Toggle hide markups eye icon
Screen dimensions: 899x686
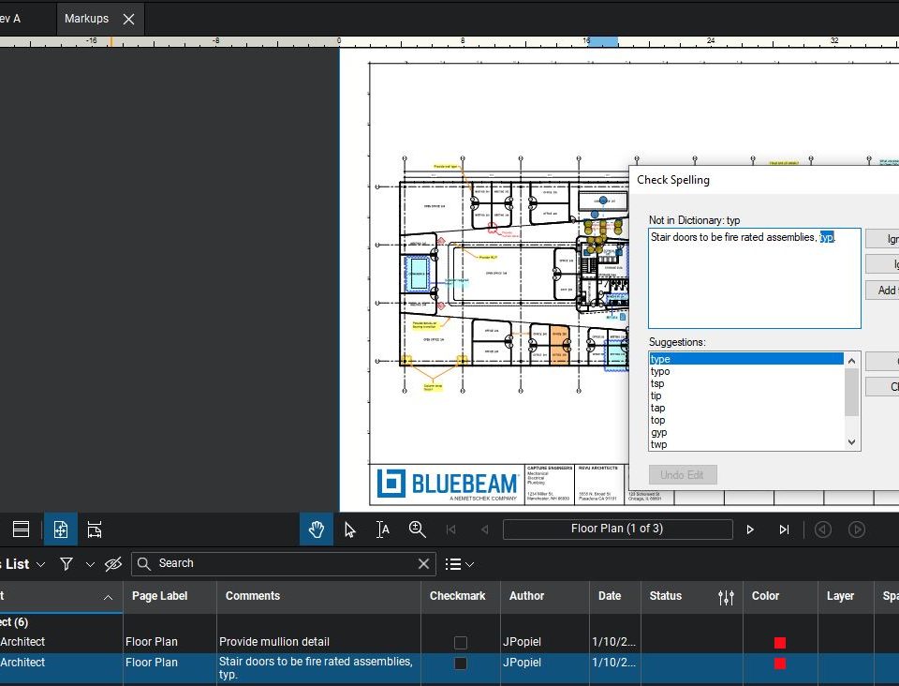pos(113,564)
